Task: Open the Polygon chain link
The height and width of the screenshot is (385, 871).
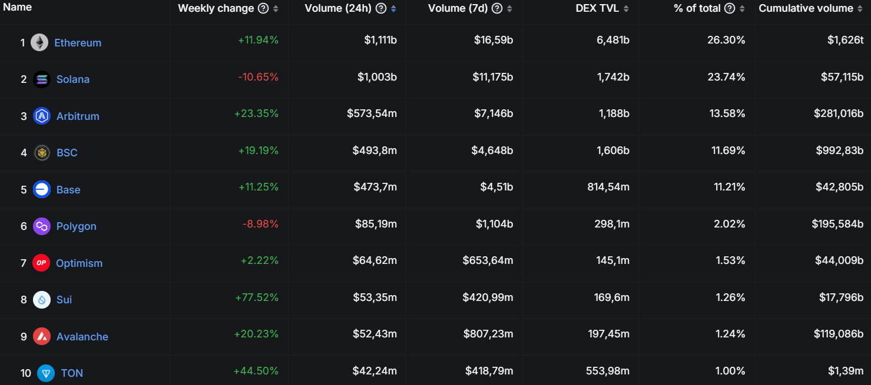Action: (x=77, y=226)
